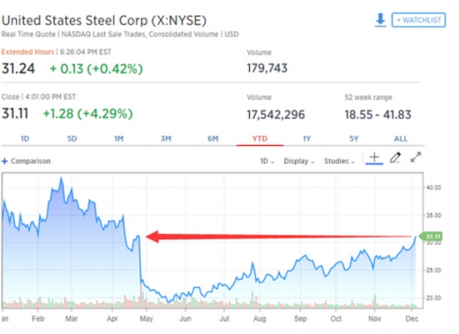Screen dimensions: 459x334
Task: Switch to the 5Y range tab
Action: pyautogui.click(x=354, y=139)
